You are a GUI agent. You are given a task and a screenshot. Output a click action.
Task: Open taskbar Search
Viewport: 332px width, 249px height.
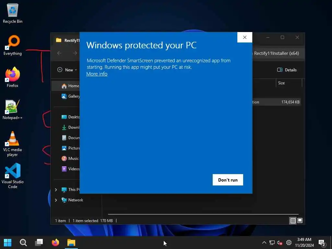23,243
